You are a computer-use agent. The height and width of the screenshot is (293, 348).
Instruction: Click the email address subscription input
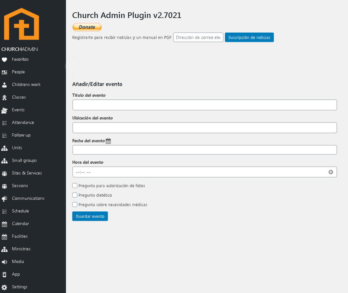[x=198, y=37]
